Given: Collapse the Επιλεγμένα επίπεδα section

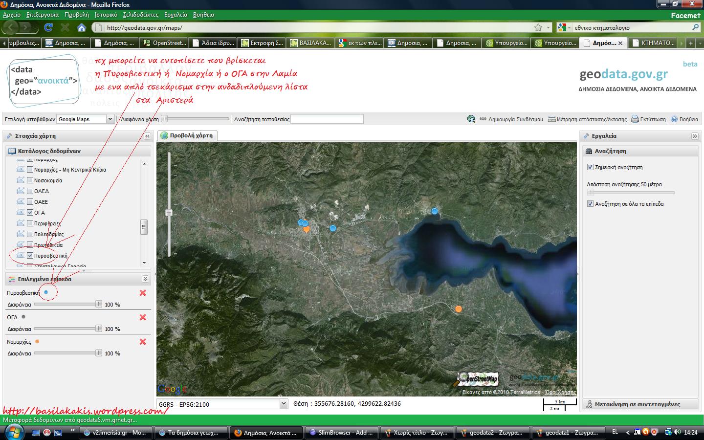Looking at the screenshot, I should (145, 279).
